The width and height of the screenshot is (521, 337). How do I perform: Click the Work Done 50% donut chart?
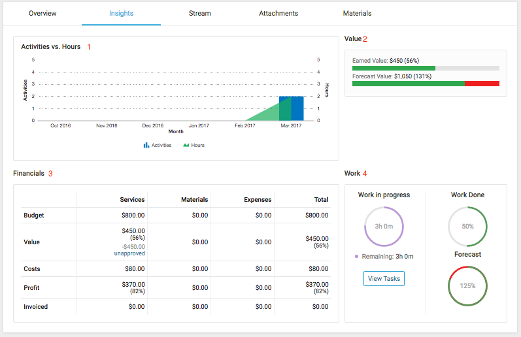point(467,227)
